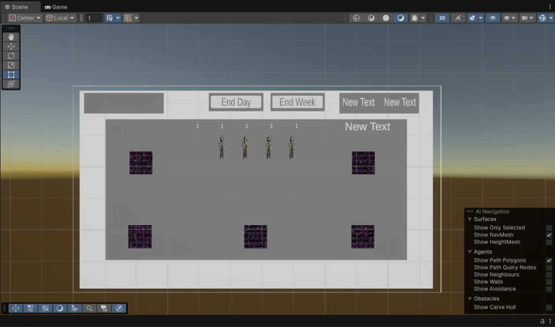Collapse the Agents section
The height and width of the screenshot is (327, 555).
(x=470, y=252)
